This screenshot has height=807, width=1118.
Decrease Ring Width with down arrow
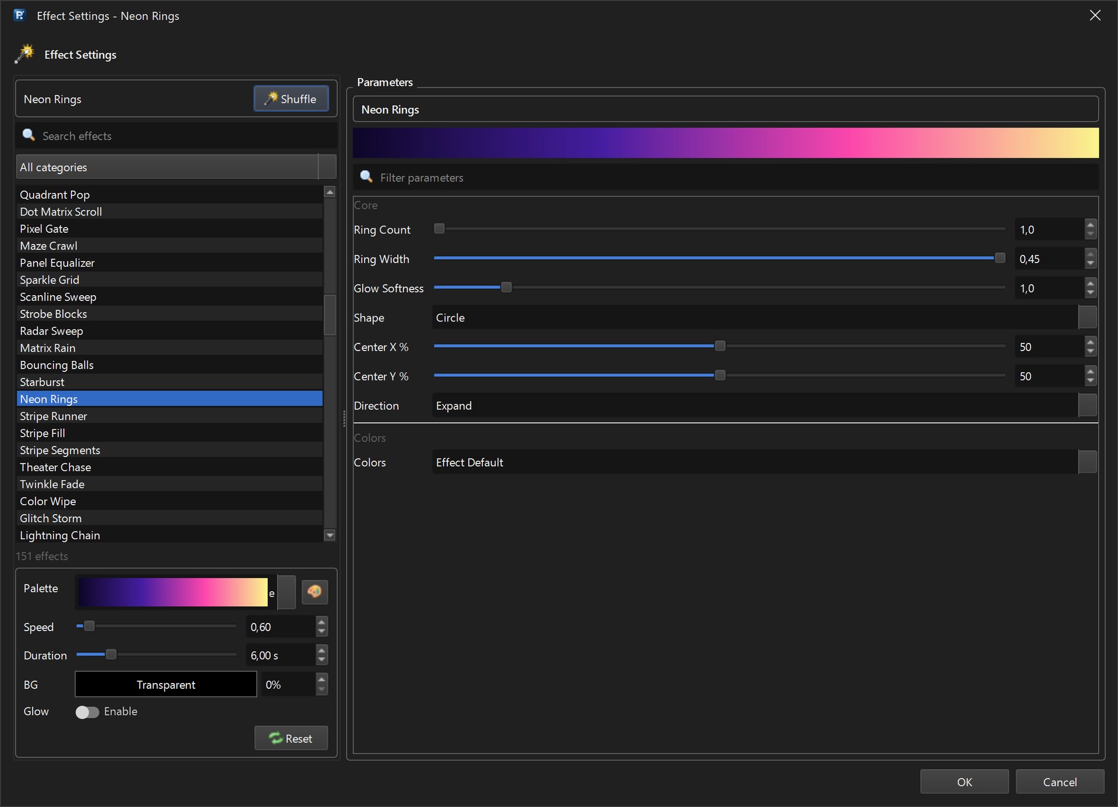pos(1091,264)
